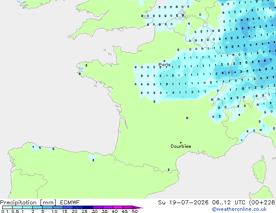Viewport: 276px width, 213px height.
Task: Click the 'Precipitation' title text
Action: tap(18, 203)
